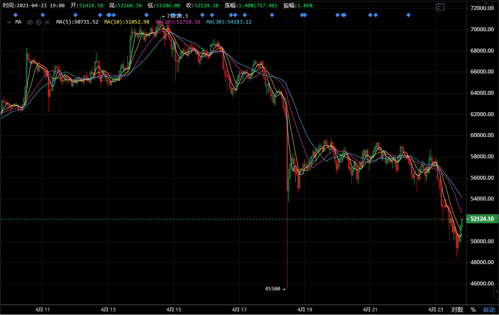499x315 pixels.
Task: Select the MA(5) value label
Action: pos(77,22)
